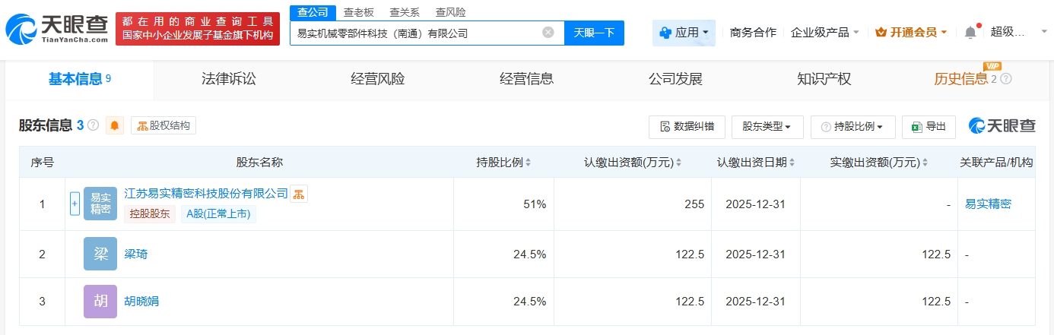Clear the search box text
Image resolution: width=1054 pixels, height=335 pixels.
548,33
